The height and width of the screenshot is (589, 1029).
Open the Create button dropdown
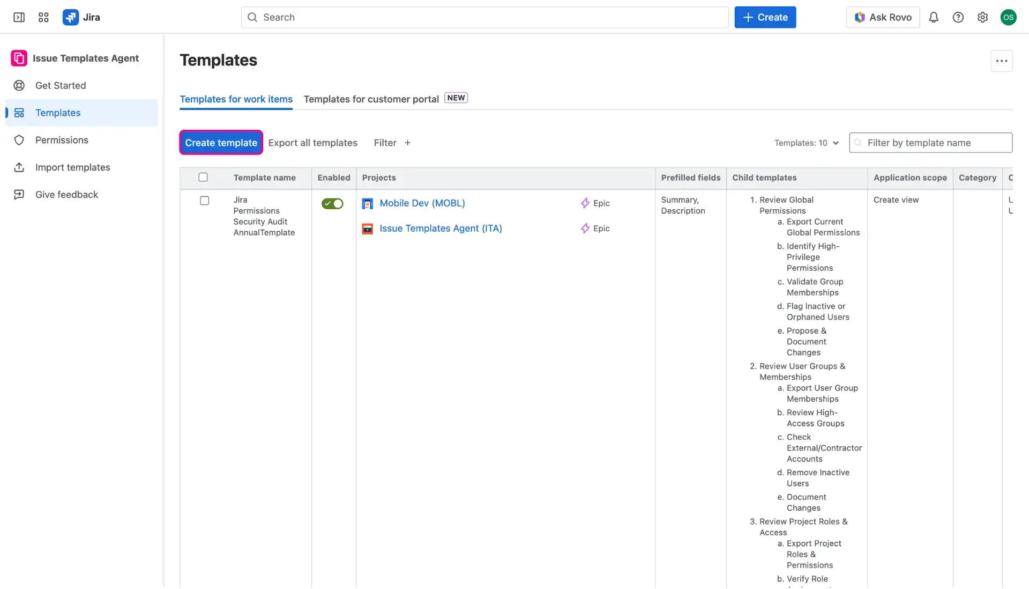[765, 17]
